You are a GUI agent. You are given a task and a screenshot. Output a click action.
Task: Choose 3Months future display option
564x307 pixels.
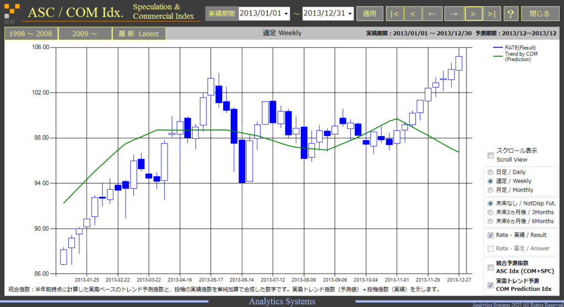click(x=490, y=212)
